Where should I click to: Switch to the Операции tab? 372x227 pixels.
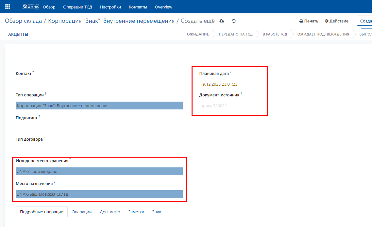click(82, 212)
